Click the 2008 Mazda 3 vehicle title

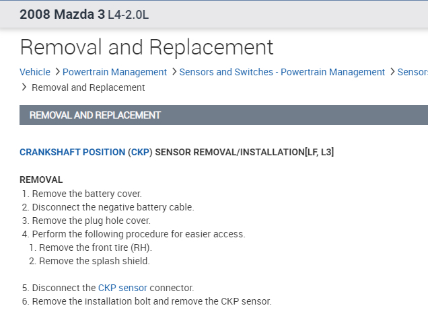pos(62,15)
